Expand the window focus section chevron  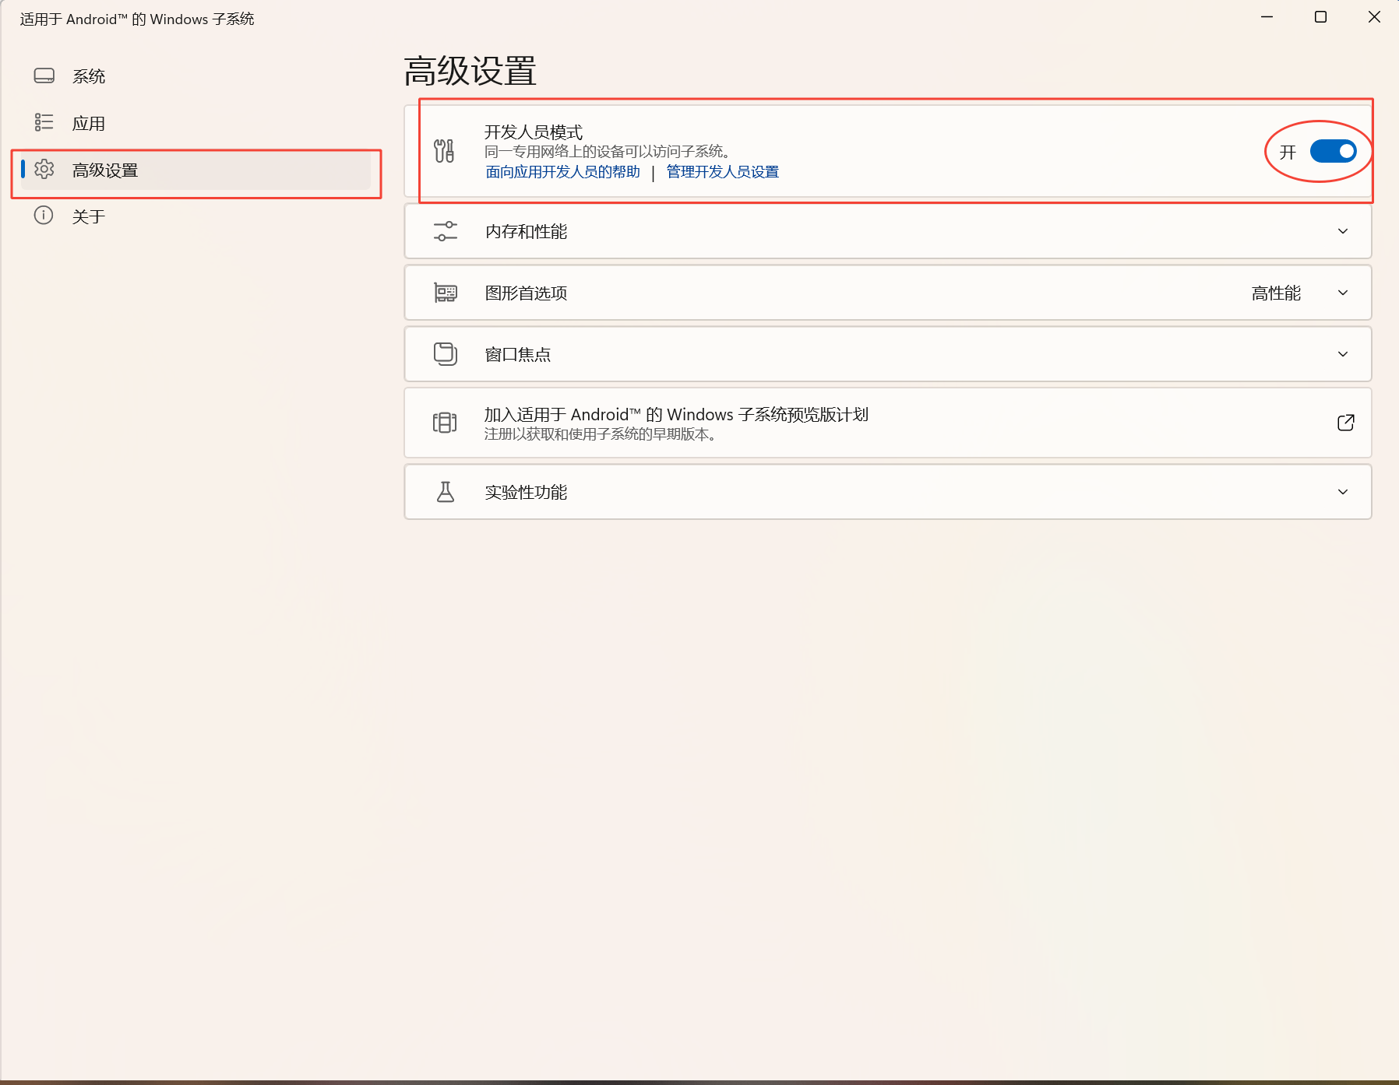[x=1342, y=354]
